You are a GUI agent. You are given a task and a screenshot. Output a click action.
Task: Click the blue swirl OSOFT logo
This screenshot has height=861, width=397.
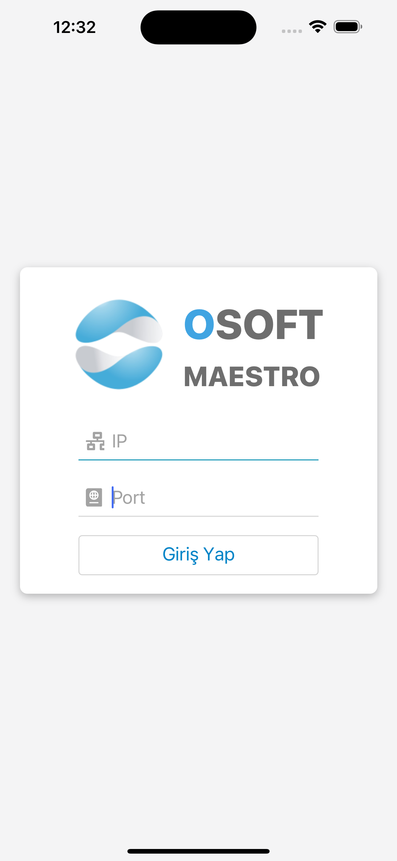tap(119, 344)
